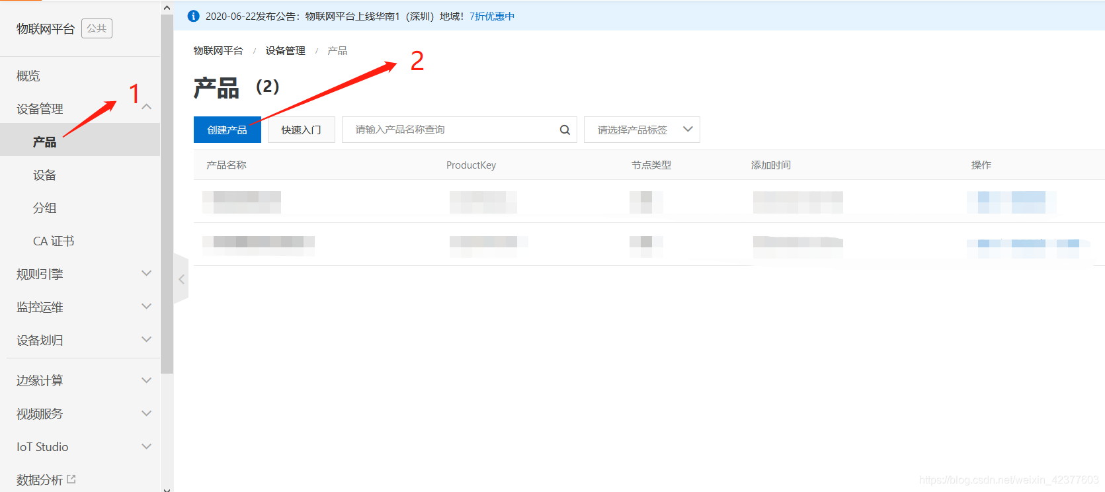The image size is (1105, 492).
Task: Expand the 设备划归 section
Action: [x=147, y=339]
